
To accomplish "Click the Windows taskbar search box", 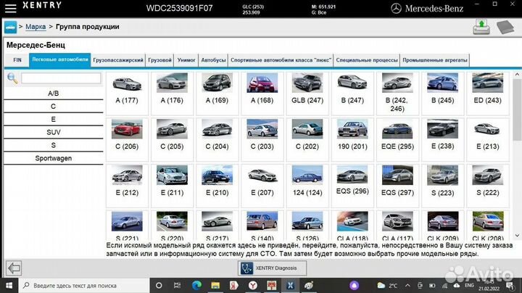I will [84, 286].
